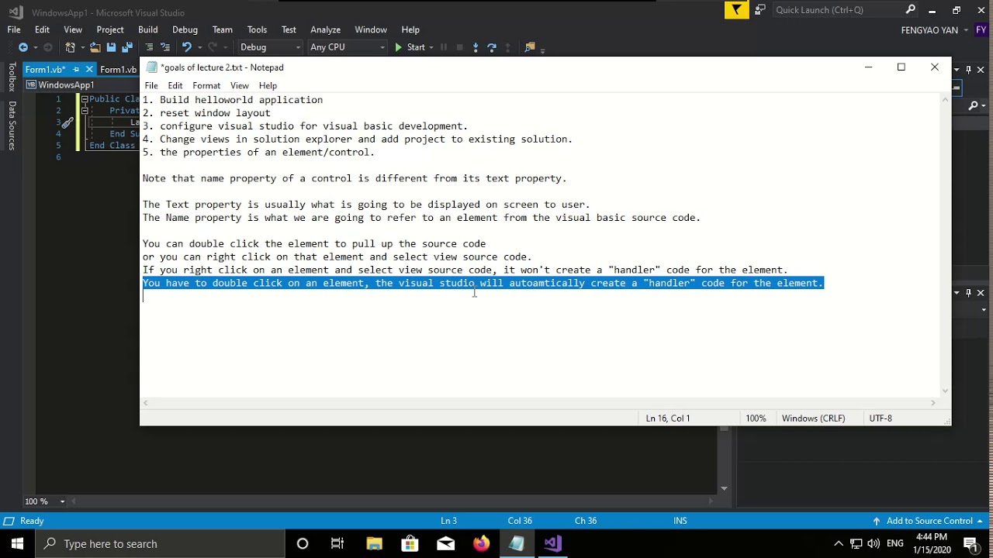Click Notepad vertical scrollbar up arrow
The height and width of the screenshot is (558, 993).
[x=945, y=99]
